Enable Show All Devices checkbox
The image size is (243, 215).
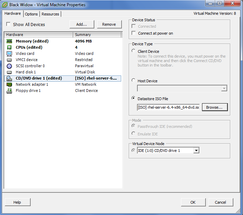coord(9,25)
